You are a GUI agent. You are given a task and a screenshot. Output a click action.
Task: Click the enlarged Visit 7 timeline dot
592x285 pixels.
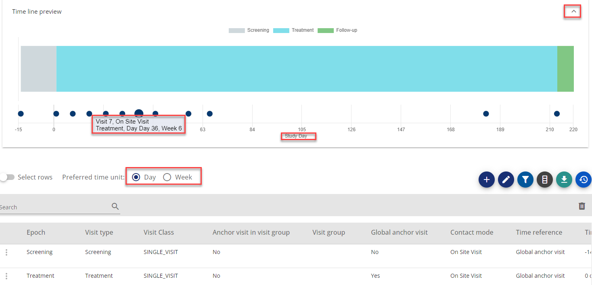click(139, 114)
